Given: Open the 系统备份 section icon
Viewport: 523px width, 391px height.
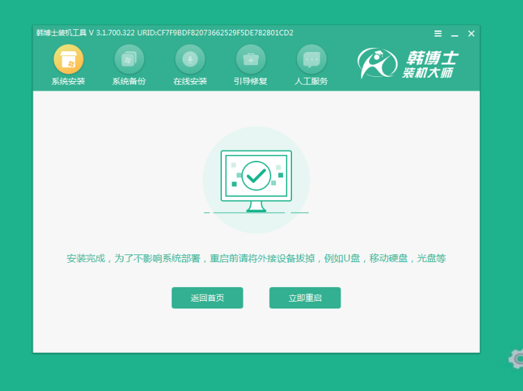Looking at the screenshot, I should (129, 60).
